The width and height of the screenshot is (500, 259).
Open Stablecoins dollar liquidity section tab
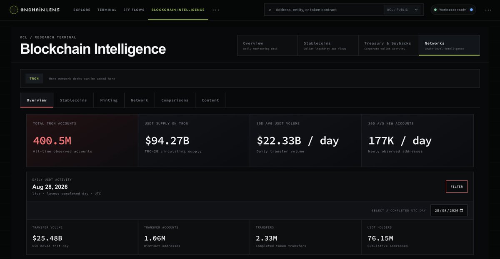pyautogui.click(x=328, y=45)
